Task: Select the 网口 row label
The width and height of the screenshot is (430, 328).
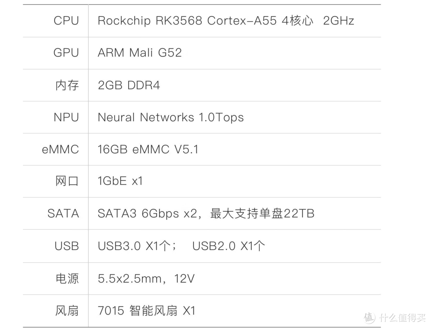Action: 67,182
